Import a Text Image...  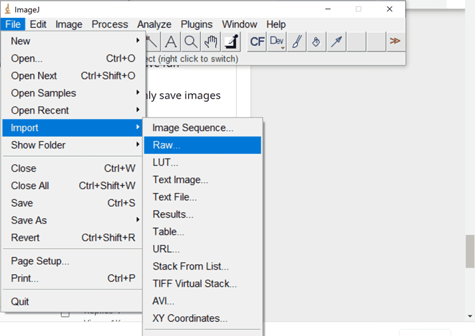click(x=202, y=180)
